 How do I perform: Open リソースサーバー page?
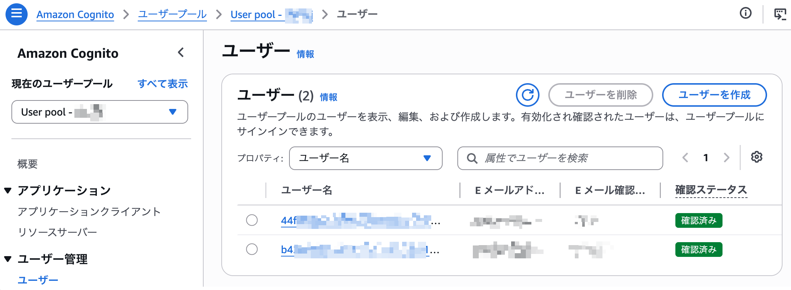pyautogui.click(x=57, y=232)
